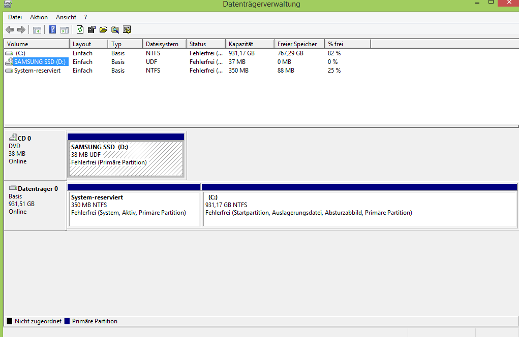Open the Datei menu

pos(15,17)
